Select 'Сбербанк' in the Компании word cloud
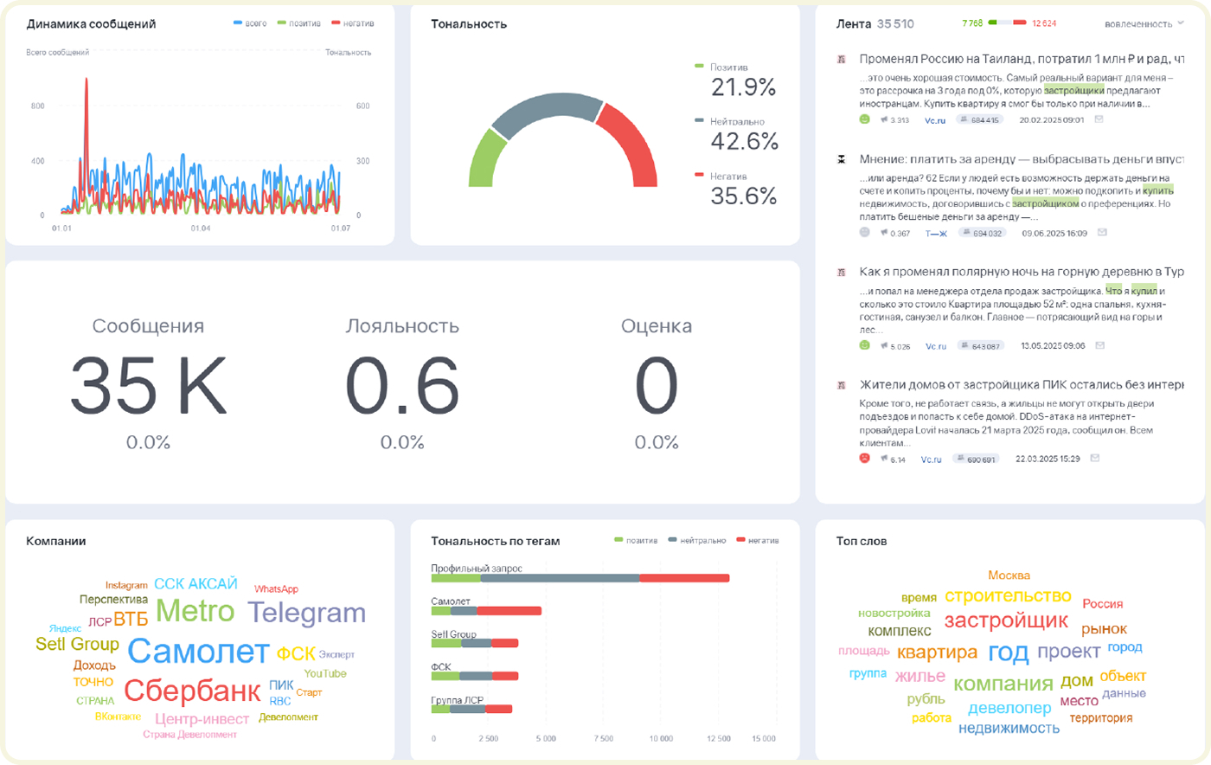Viewport: 1211px width, 765px height. (192, 691)
